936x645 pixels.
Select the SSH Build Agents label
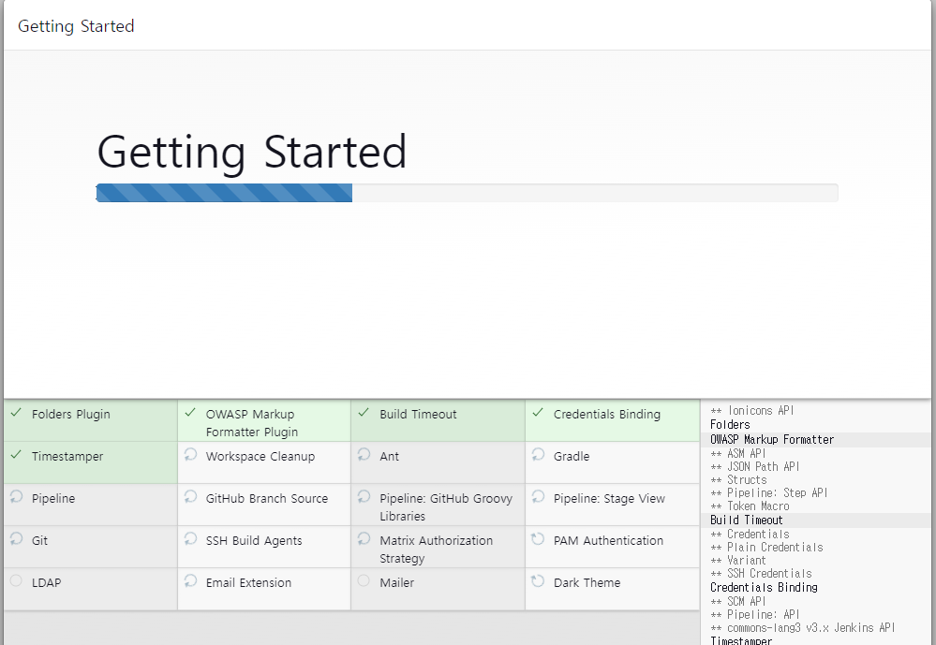point(254,540)
